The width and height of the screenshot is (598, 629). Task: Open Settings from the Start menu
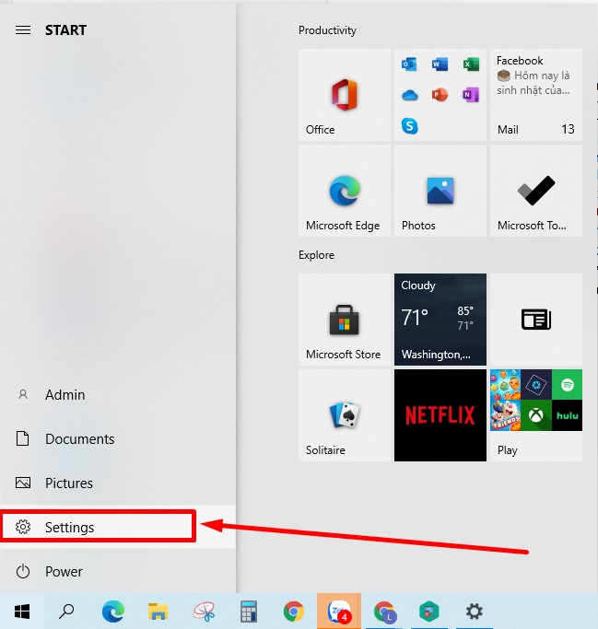pos(70,528)
